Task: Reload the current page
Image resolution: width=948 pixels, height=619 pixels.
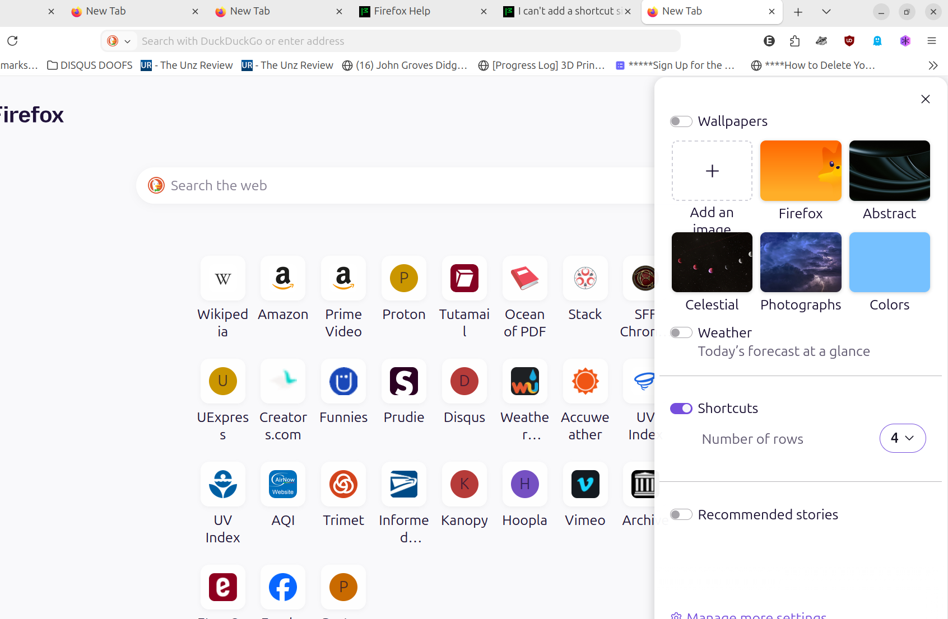Action: click(x=12, y=41)
